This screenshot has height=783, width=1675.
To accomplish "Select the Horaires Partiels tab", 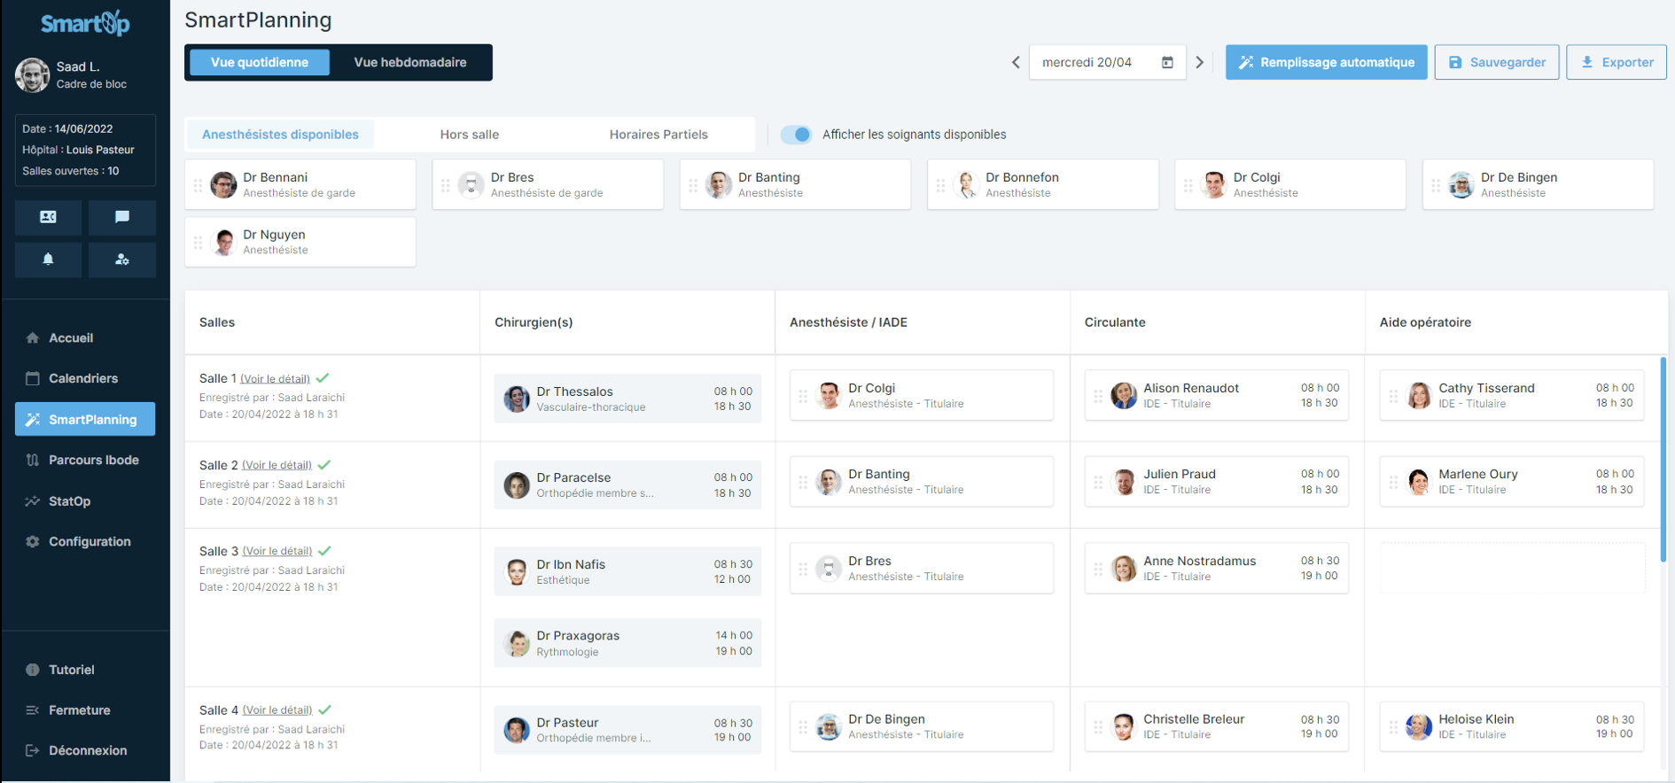I will 658,135.
